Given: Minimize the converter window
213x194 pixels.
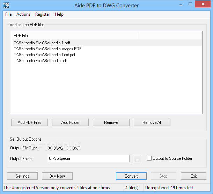Looking at the screenshot, I should (181, 5).
